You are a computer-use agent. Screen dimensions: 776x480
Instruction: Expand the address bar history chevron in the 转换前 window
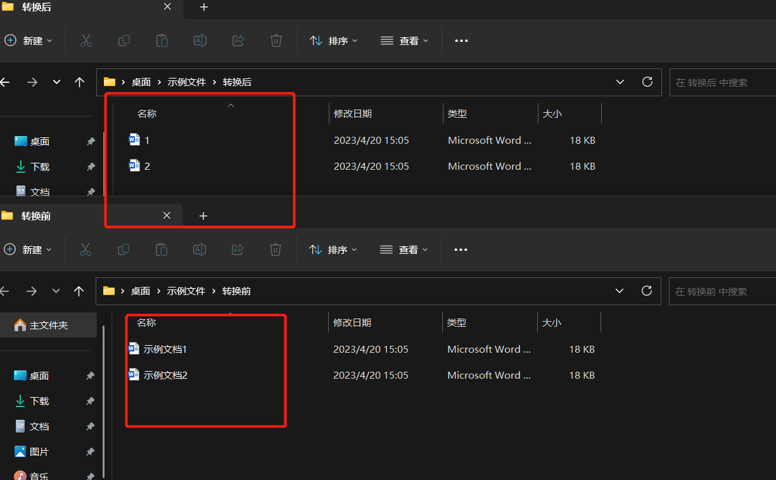(620, 291)
